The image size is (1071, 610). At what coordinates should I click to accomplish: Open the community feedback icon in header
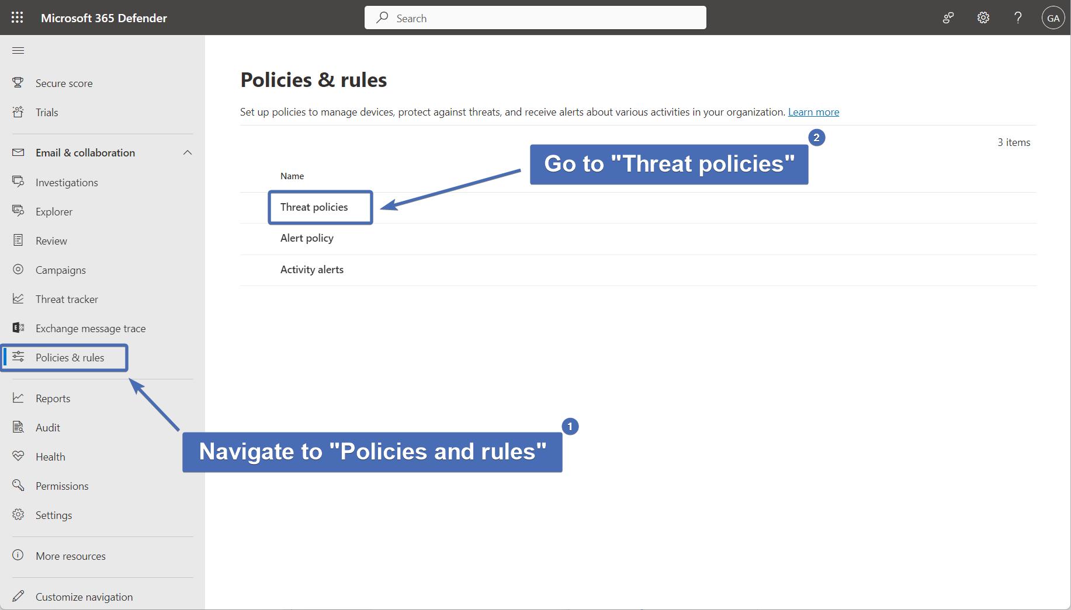pos(948,18)
